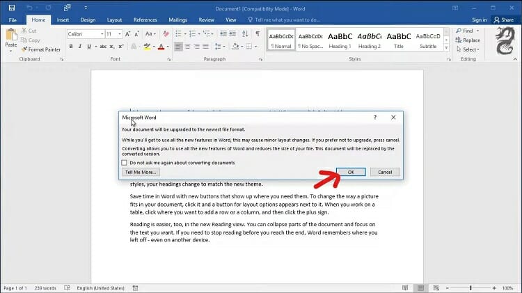
Task: Switch to Read Mode view icon
Action: 405,288
